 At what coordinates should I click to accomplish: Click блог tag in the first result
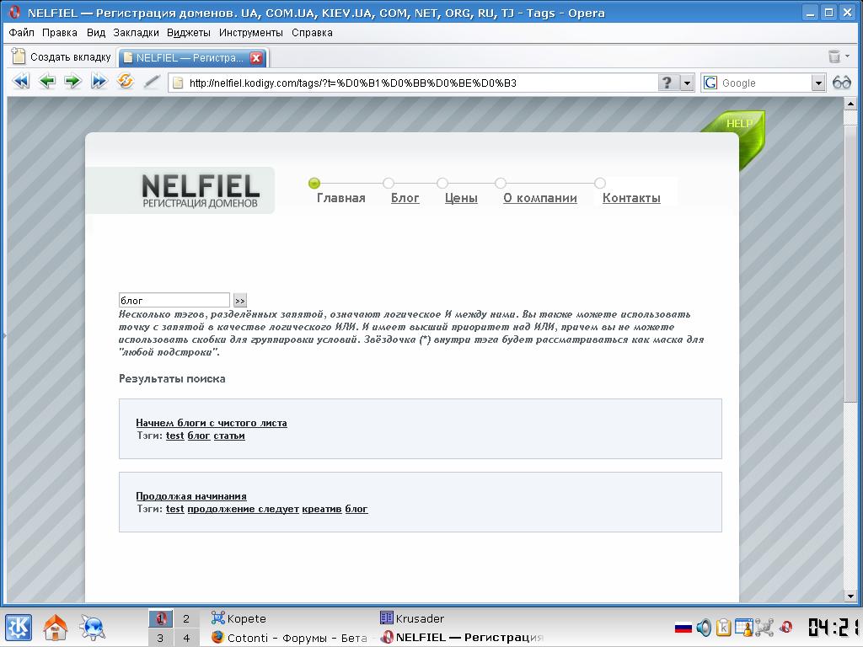[199, 436]
